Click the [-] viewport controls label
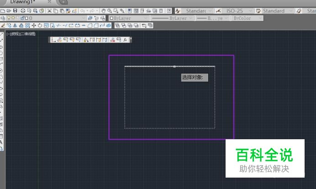 coord(8,34)
